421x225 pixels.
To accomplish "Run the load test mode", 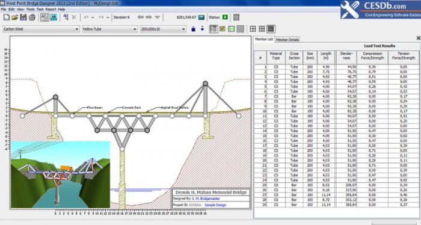I will 54,17.
